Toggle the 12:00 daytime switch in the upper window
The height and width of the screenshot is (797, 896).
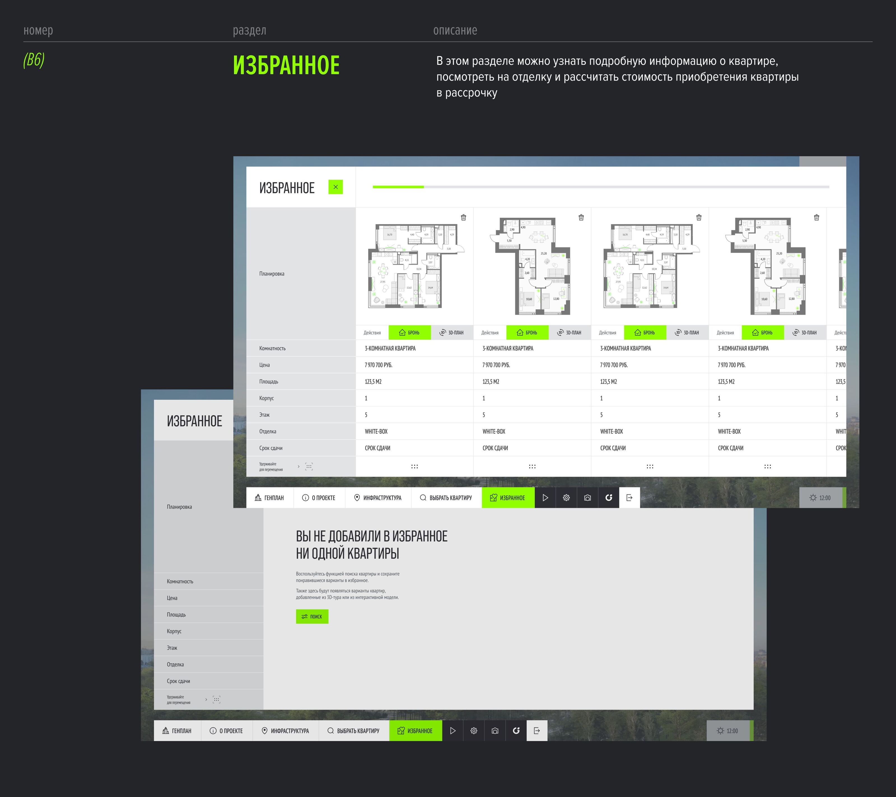click(820, 498)
